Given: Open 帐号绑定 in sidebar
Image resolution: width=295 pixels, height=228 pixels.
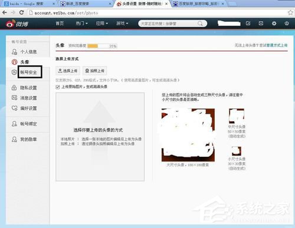Looking at the screenshot, I should [x=28, y=124].
